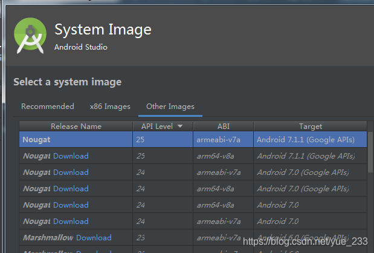
Task: Switch to the Recommended tab
Action: (48, 107)
